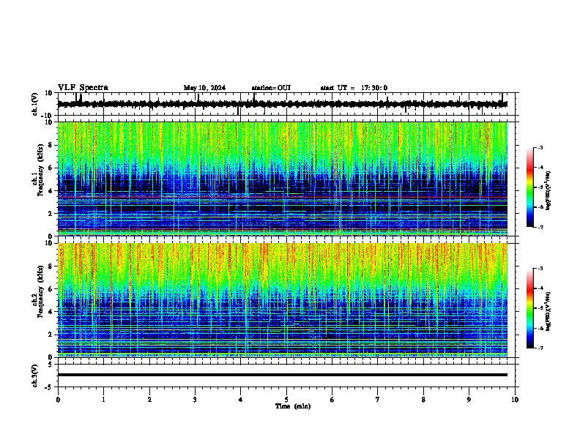Click the ch.3(V) flat black trace
This screenshot has width=580, height=448.
click(x=283, y=375)
